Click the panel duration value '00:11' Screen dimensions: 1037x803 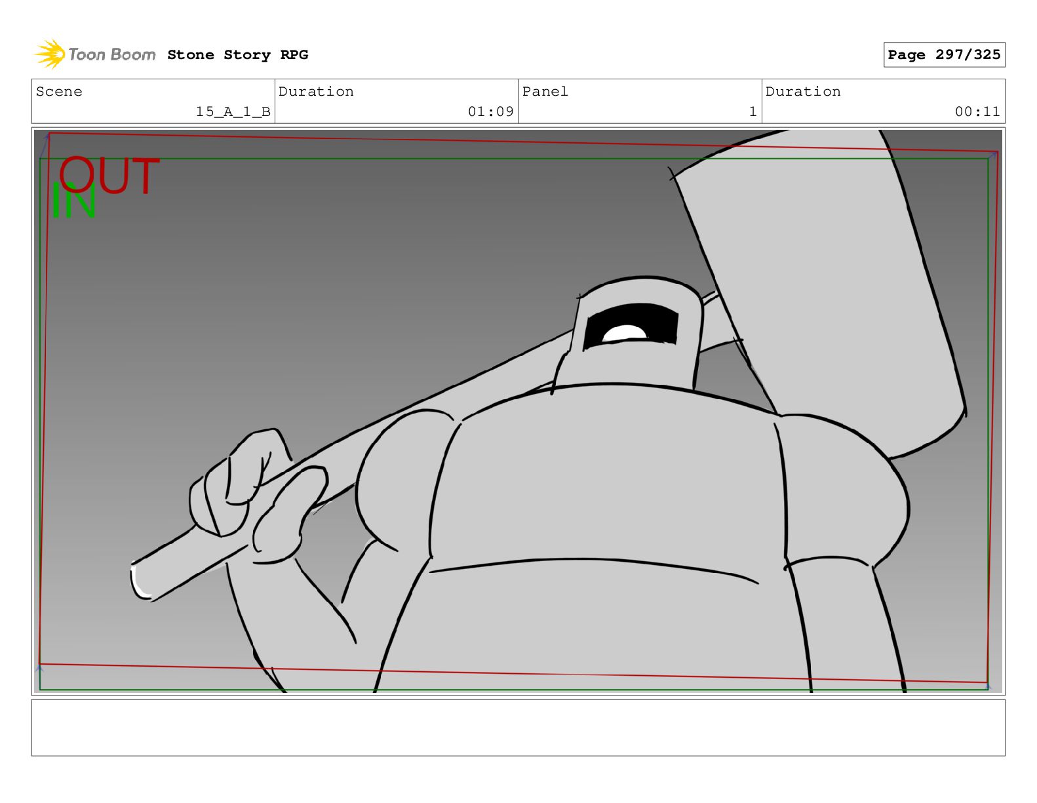point(977,112)
